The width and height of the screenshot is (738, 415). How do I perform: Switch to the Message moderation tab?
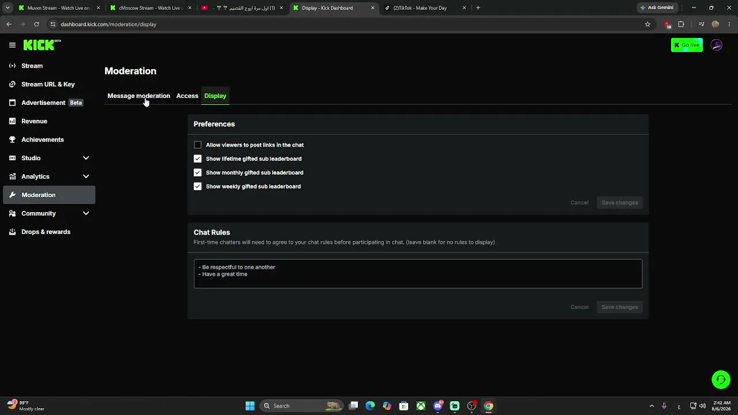click(138, 96)
